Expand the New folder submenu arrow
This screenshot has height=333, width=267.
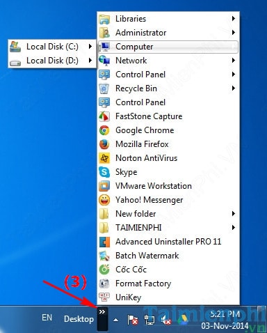pos(234,214)
